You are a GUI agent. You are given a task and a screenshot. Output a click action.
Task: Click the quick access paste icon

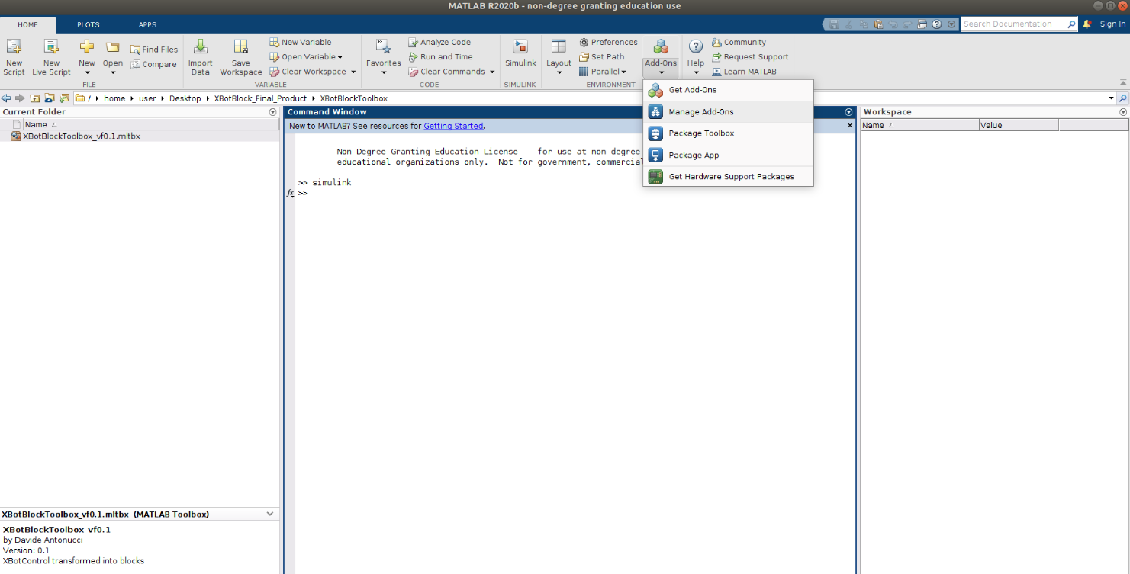coord(879,24)
